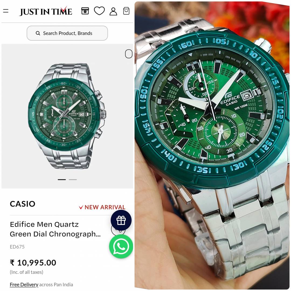Open the wishlist heart icon
Image resolution: width=291 pixels, height=291 pixels.
pos(99,11)
